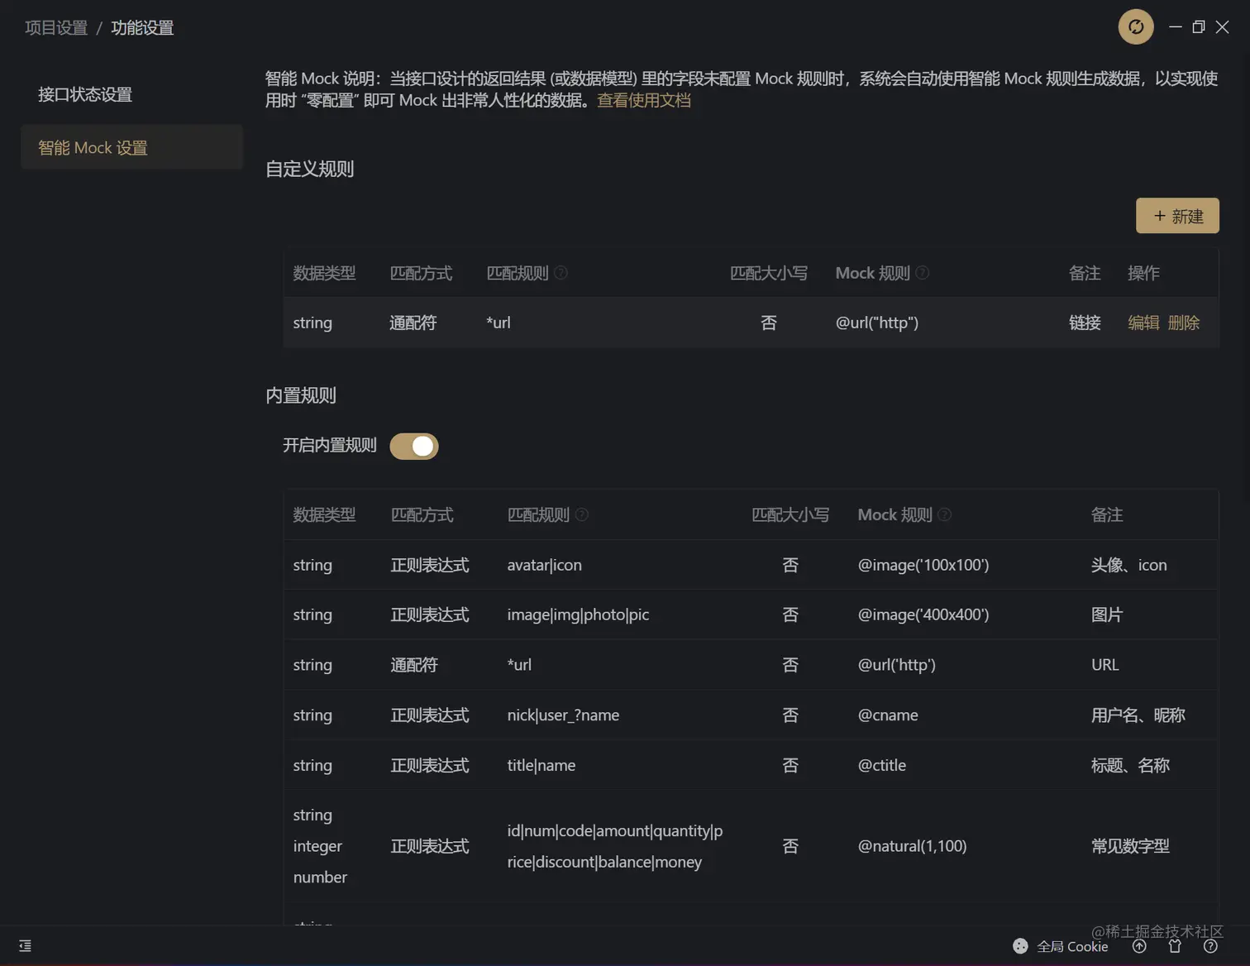
Task: Delete the *url rule via 删除
Action: [x=1185, y=323]
